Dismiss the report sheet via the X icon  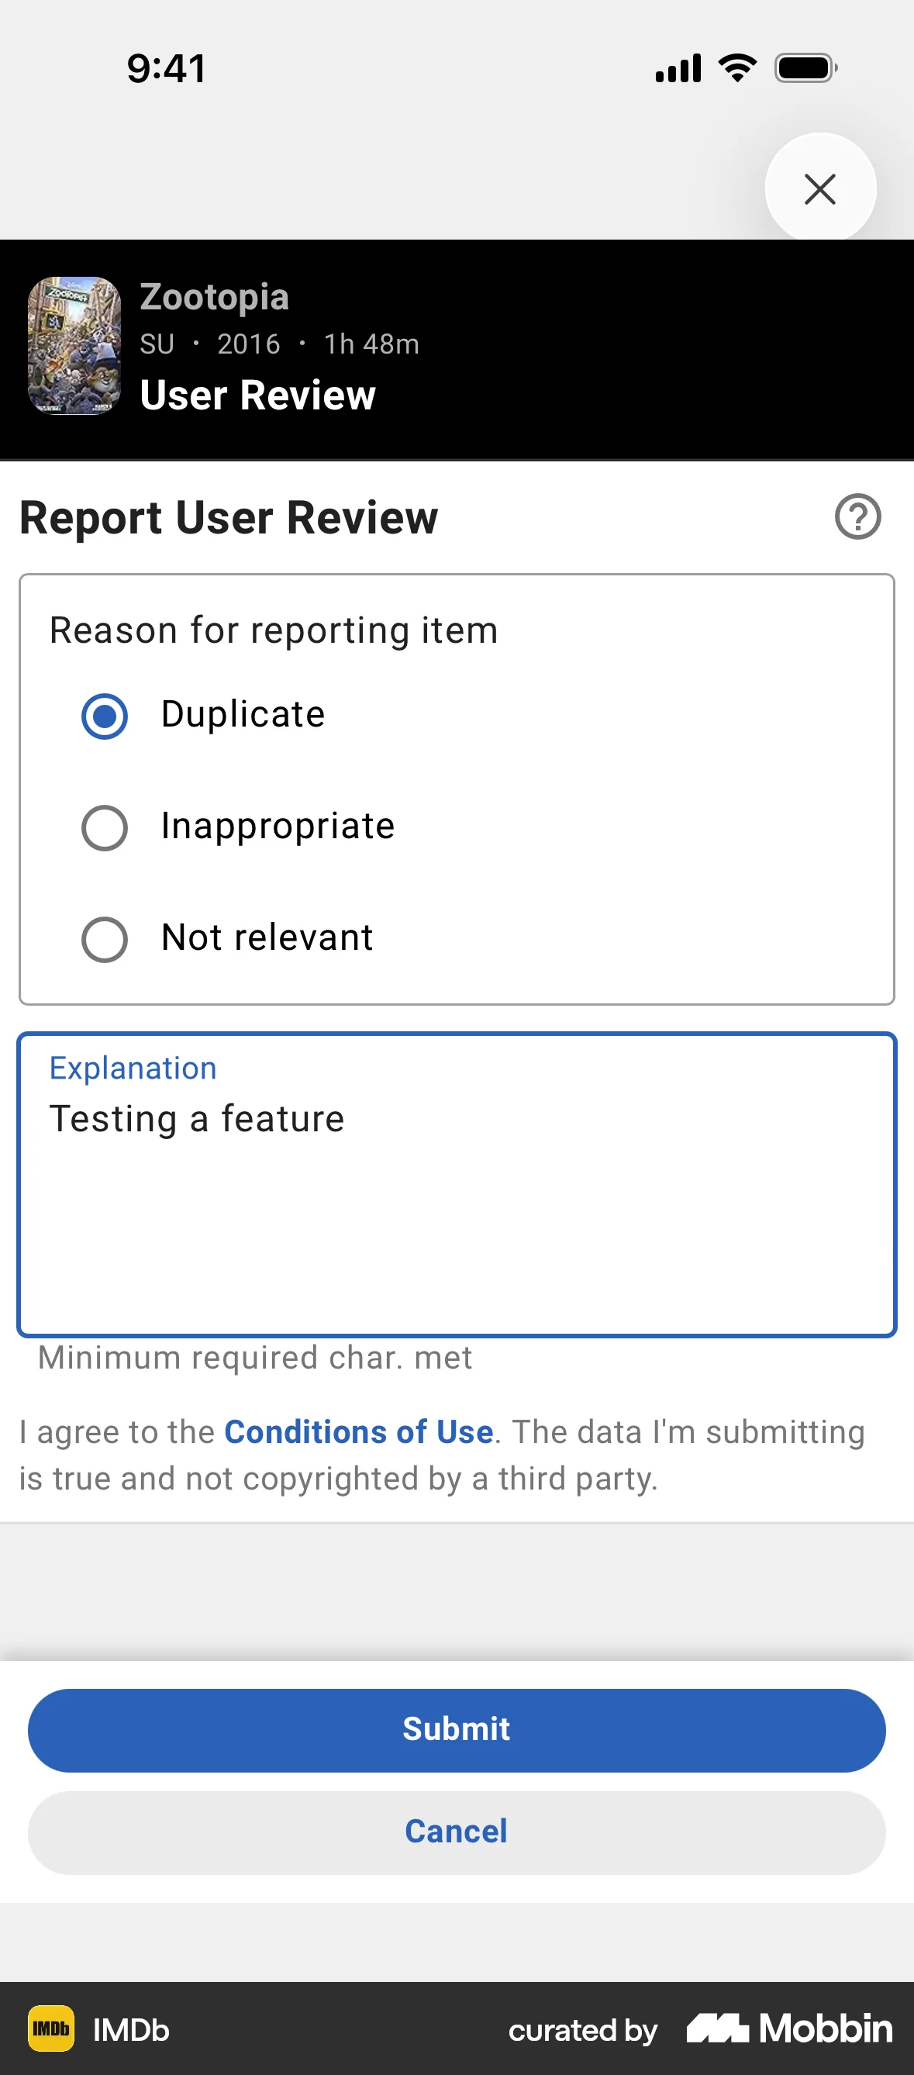click(x=819, y=188)
